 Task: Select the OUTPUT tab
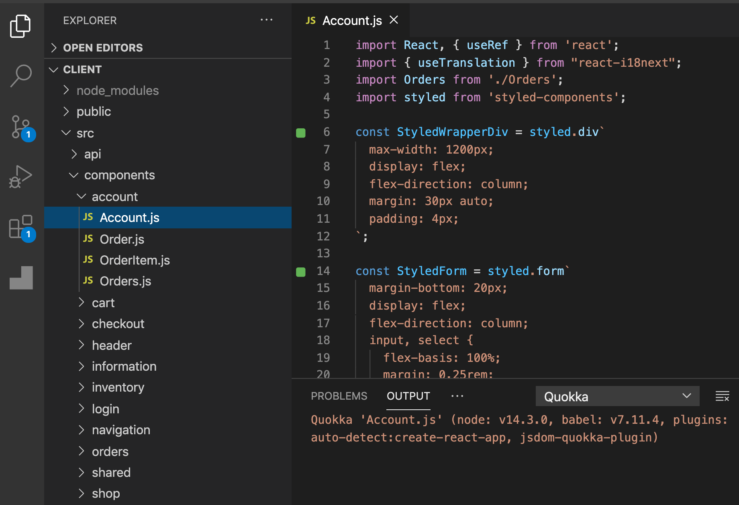408,396
